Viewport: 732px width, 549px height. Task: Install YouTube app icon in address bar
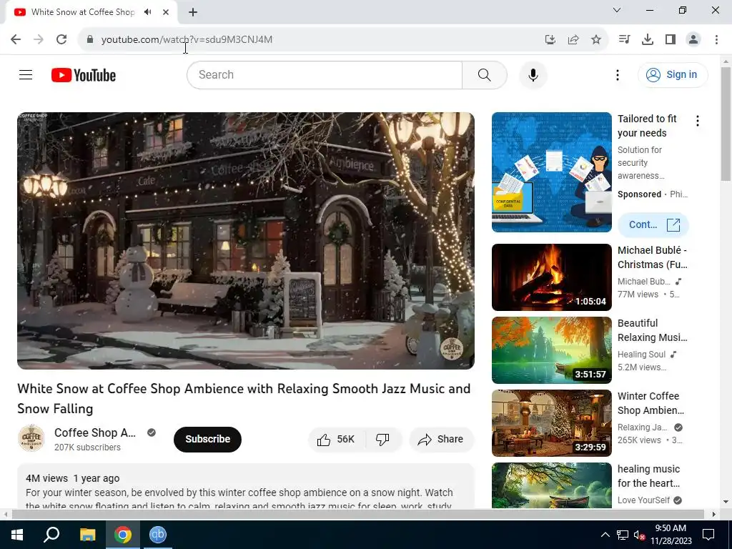550,40
